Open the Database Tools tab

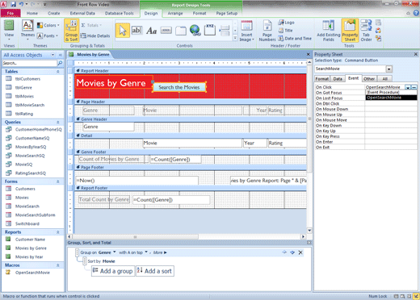click(119, 13)
